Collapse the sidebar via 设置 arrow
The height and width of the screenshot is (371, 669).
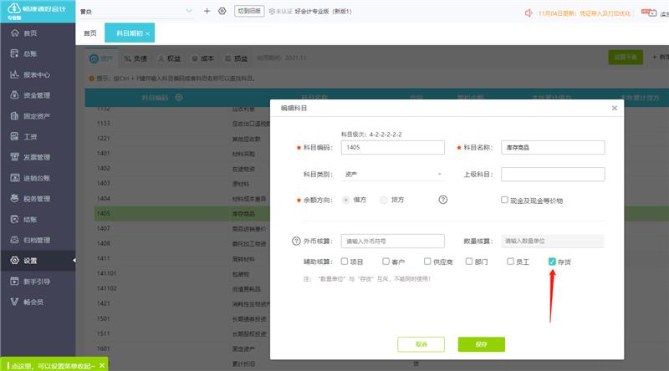(73, 261)
